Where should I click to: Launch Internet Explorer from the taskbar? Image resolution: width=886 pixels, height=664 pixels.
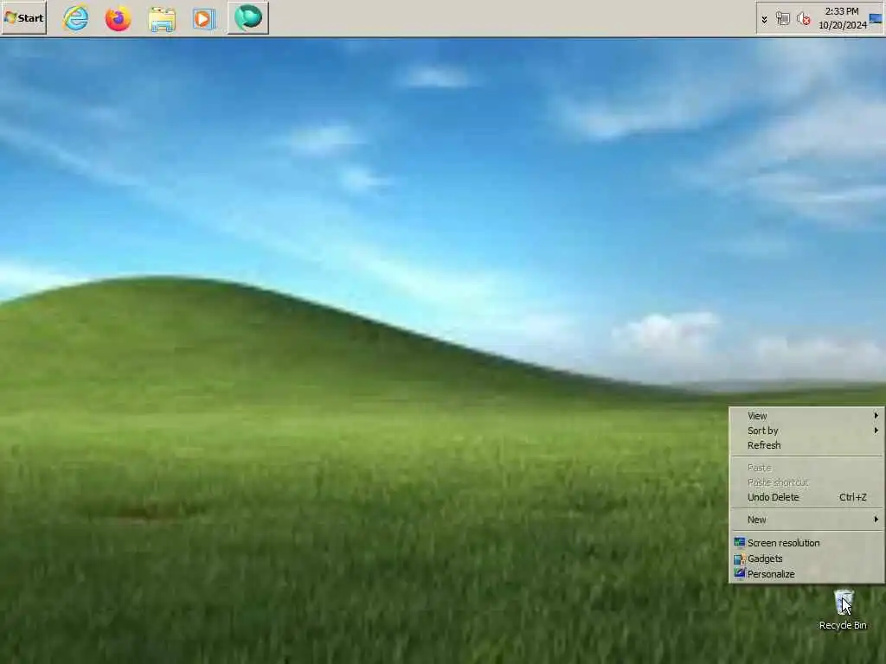(76, 18)
